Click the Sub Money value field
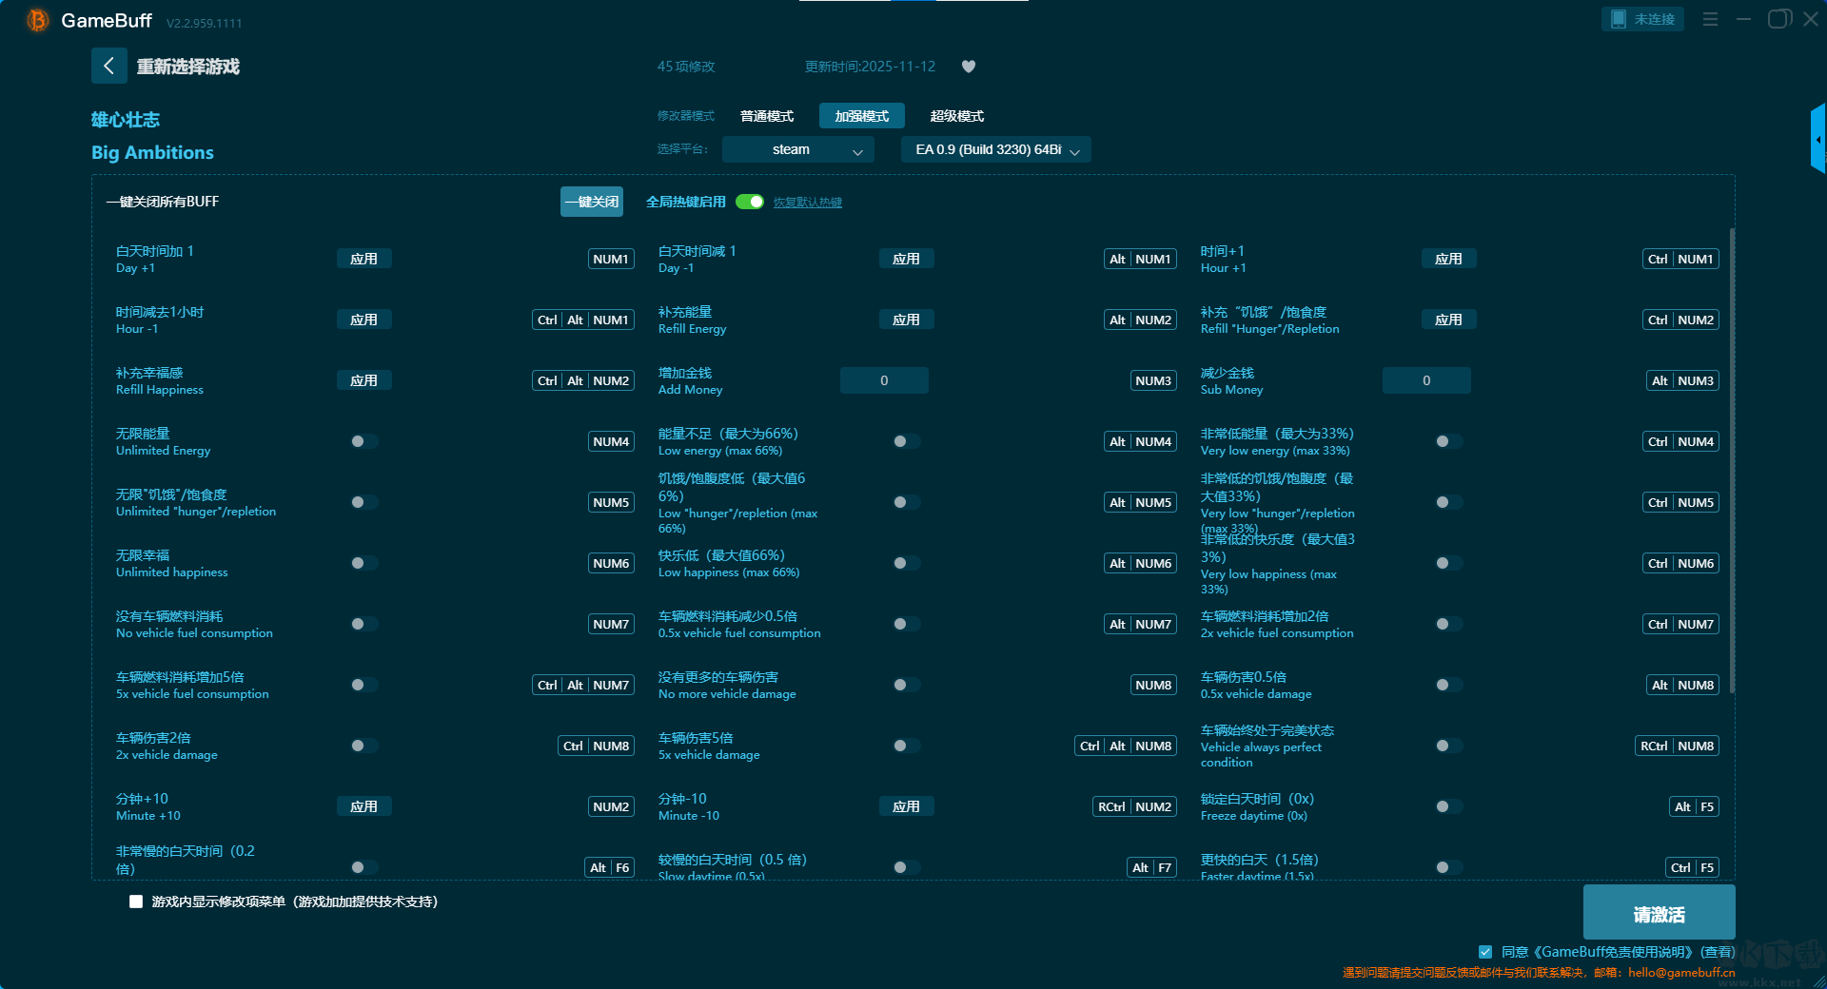The image size is (1827, 989). (x=1426, y=380)
